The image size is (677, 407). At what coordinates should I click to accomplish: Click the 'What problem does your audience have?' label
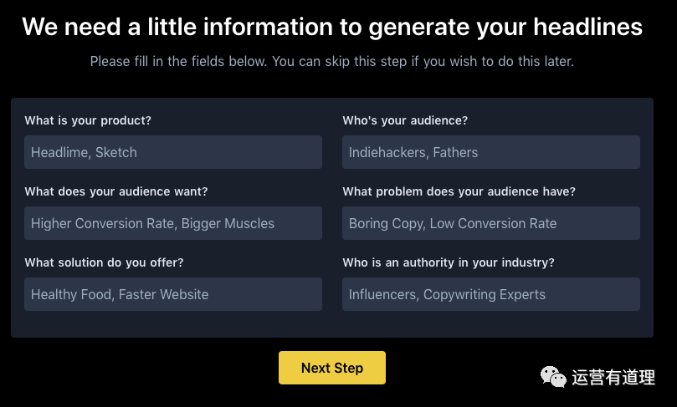(459, 191)
